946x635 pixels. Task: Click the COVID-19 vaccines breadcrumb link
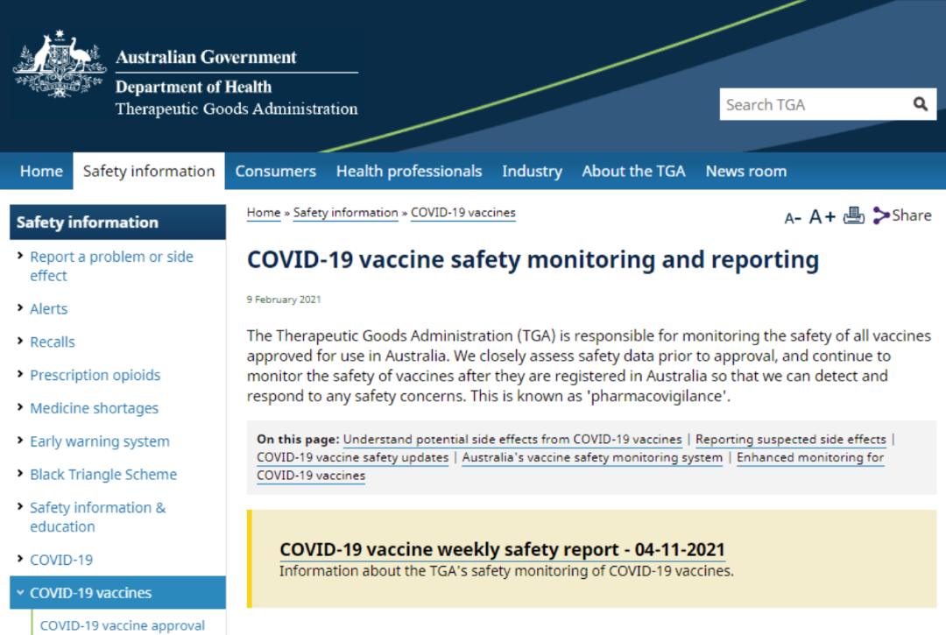tap(463, 213)
